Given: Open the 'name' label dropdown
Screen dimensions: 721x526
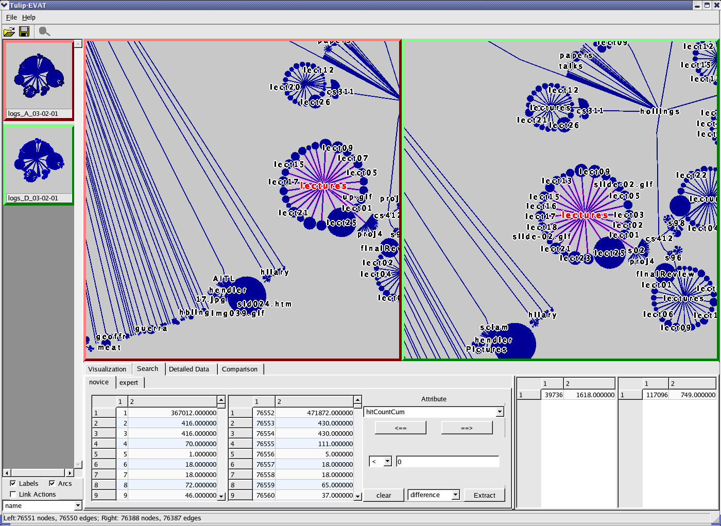Looking at the screenshot, I should [78, 506].
